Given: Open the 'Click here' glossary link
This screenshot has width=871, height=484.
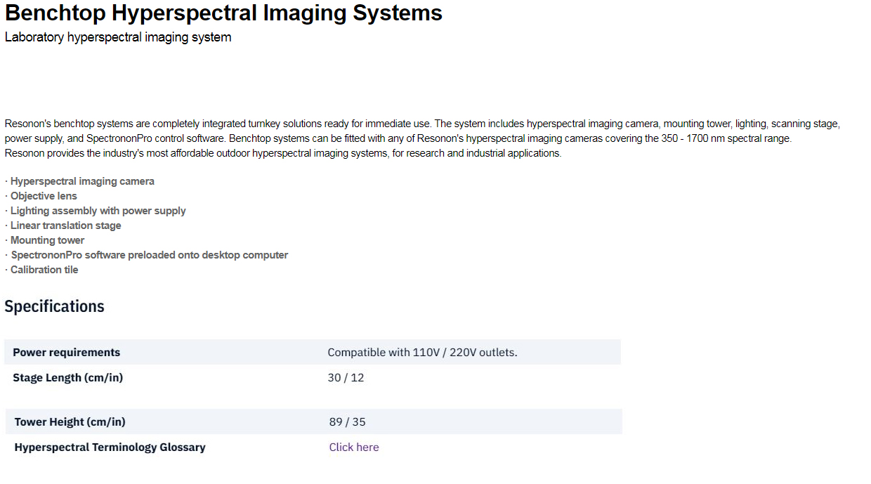Looking at the screenshot, I should [354, 447].
